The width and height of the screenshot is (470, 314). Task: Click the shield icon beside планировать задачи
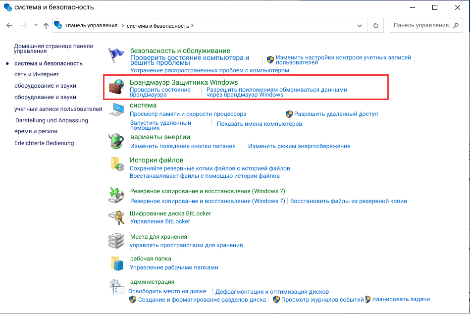tap(368, 299)
